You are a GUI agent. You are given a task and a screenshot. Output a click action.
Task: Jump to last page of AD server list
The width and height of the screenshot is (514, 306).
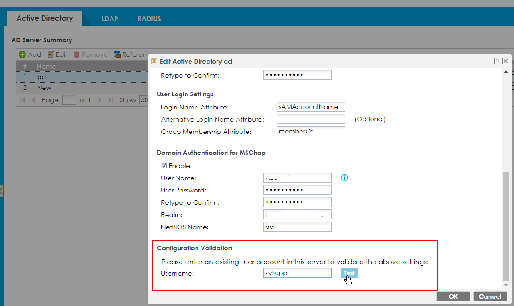coord(111,100)
